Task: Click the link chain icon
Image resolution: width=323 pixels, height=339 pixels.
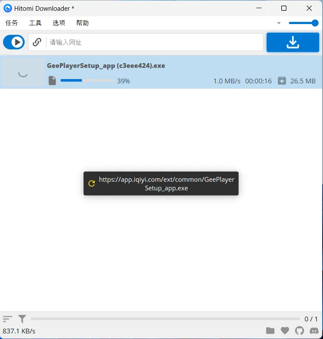Action: click(37, 42)
